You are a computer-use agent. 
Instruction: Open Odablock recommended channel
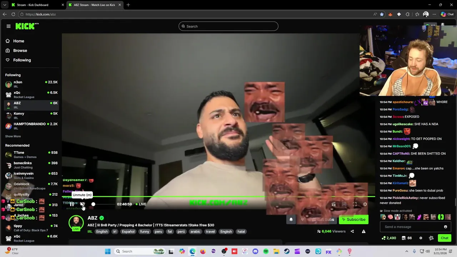point(31,186)
